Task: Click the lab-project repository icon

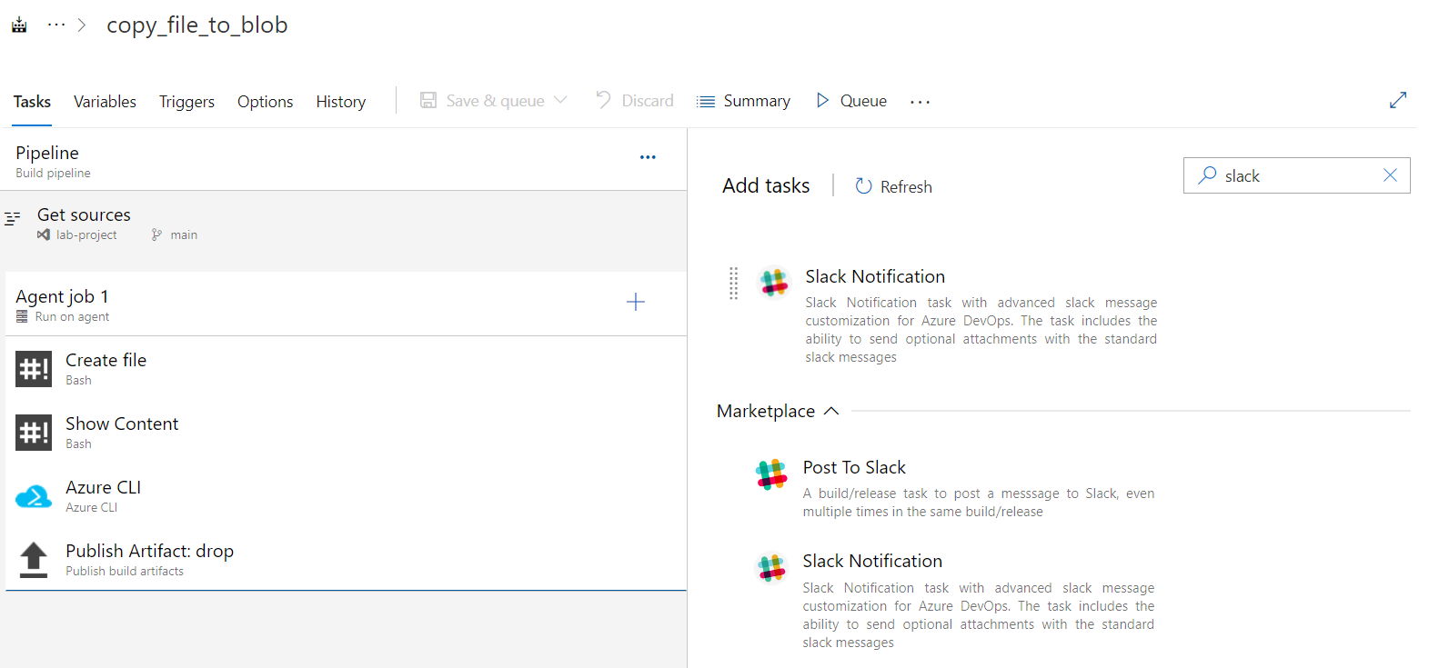Action: (x=43, y=234)
